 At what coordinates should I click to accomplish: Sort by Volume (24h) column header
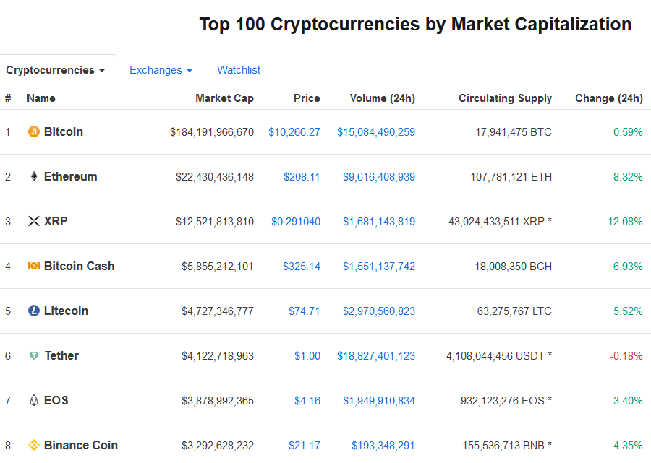click(383, 98)
